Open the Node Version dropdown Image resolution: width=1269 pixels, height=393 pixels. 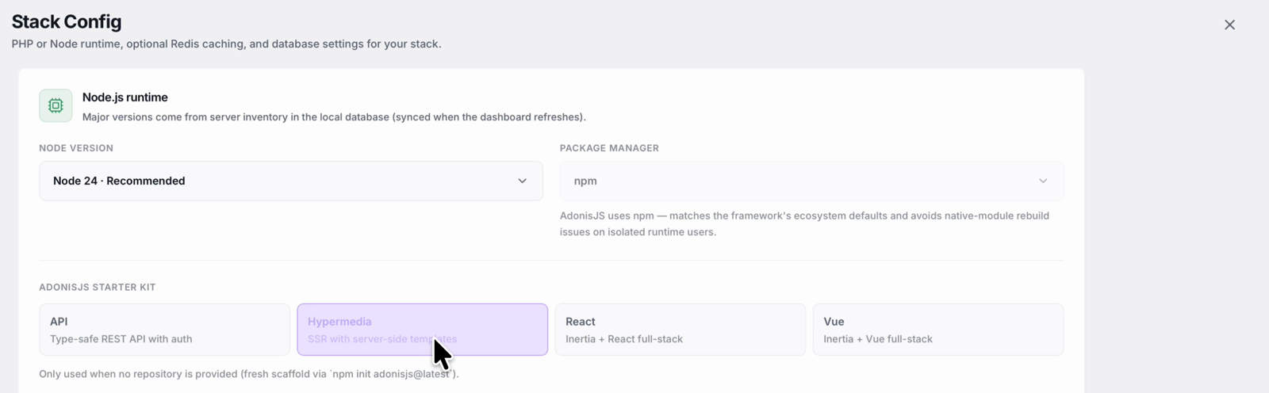coord(291,181)
